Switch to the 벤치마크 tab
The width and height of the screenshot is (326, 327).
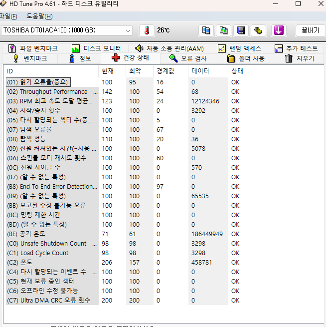(30, 58)
